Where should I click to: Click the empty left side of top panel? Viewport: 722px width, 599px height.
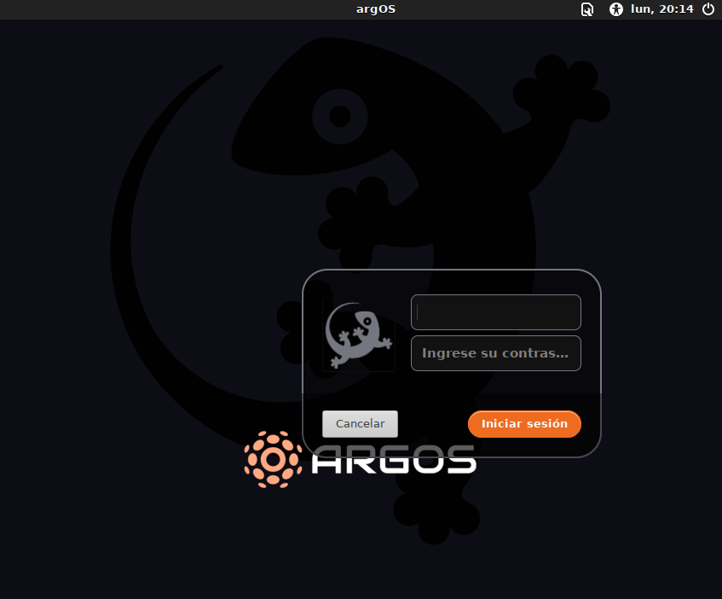coord(128,9)
